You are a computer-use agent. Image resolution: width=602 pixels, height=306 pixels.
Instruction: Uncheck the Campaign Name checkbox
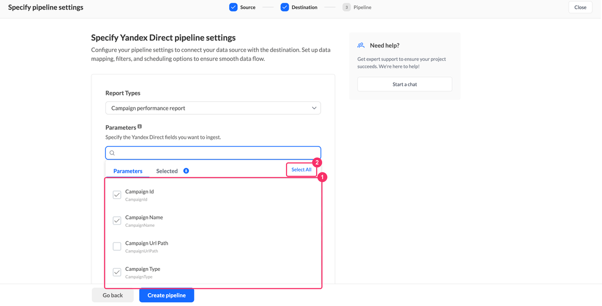click(116, 221)
